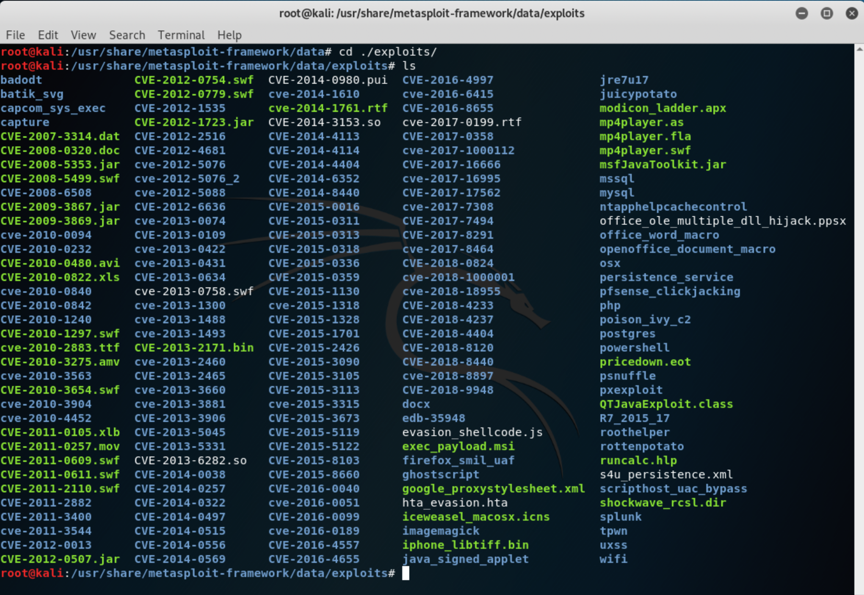Close the terminal window
Viewport: 864px width, 595px height.
(852, 14)
